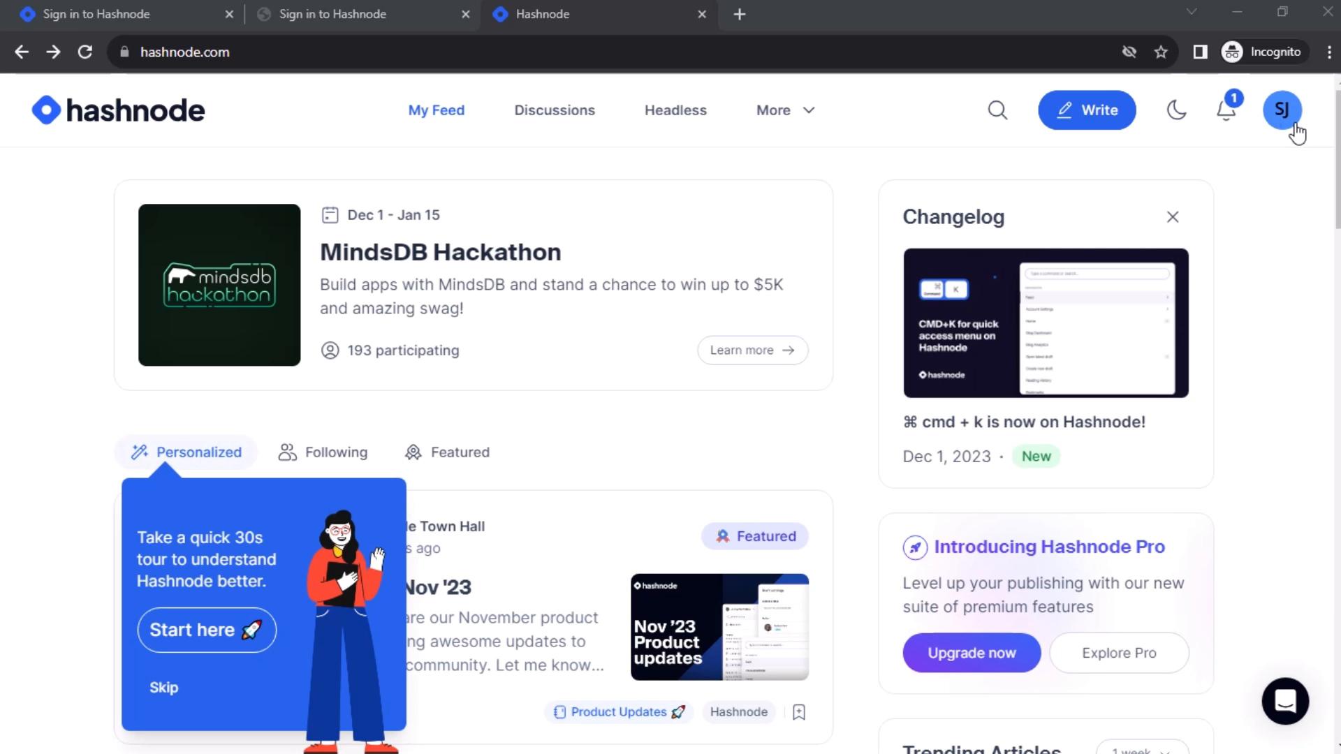Click the Write pencil icon
Viewport: 1341px width, 754px height.
coord(1066,110)
